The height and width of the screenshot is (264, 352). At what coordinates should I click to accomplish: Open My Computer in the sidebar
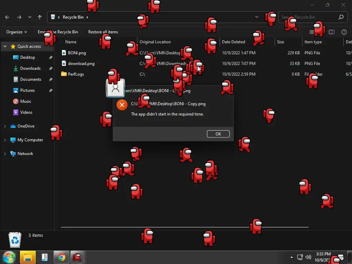[x=30, y=140]
